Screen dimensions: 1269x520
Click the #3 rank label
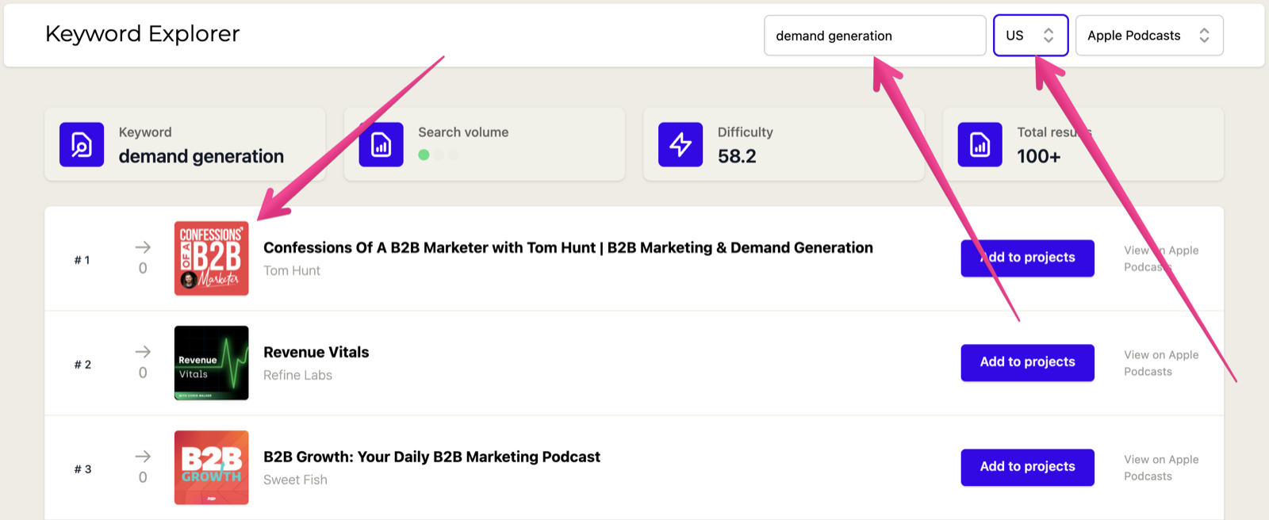click(82, 469)
